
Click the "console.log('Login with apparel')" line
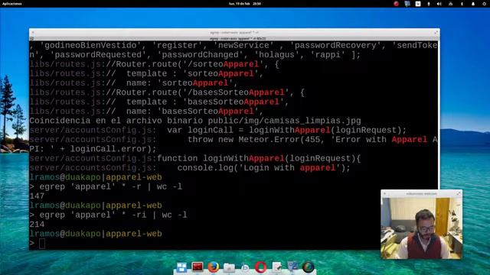pyautogui.click(x=190, y=168)
